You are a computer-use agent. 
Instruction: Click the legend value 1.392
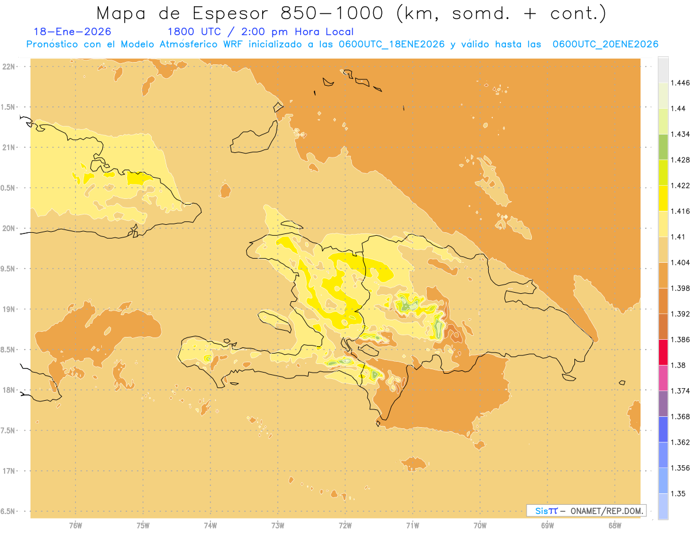680,314
